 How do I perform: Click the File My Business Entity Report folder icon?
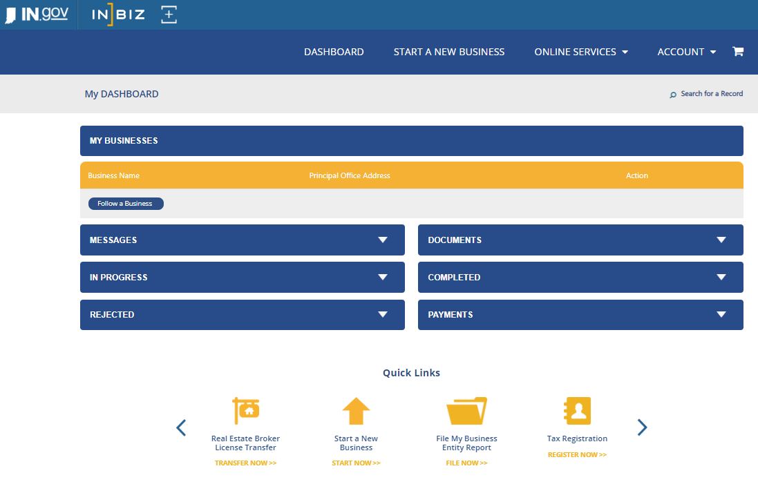tap(466, 411)
